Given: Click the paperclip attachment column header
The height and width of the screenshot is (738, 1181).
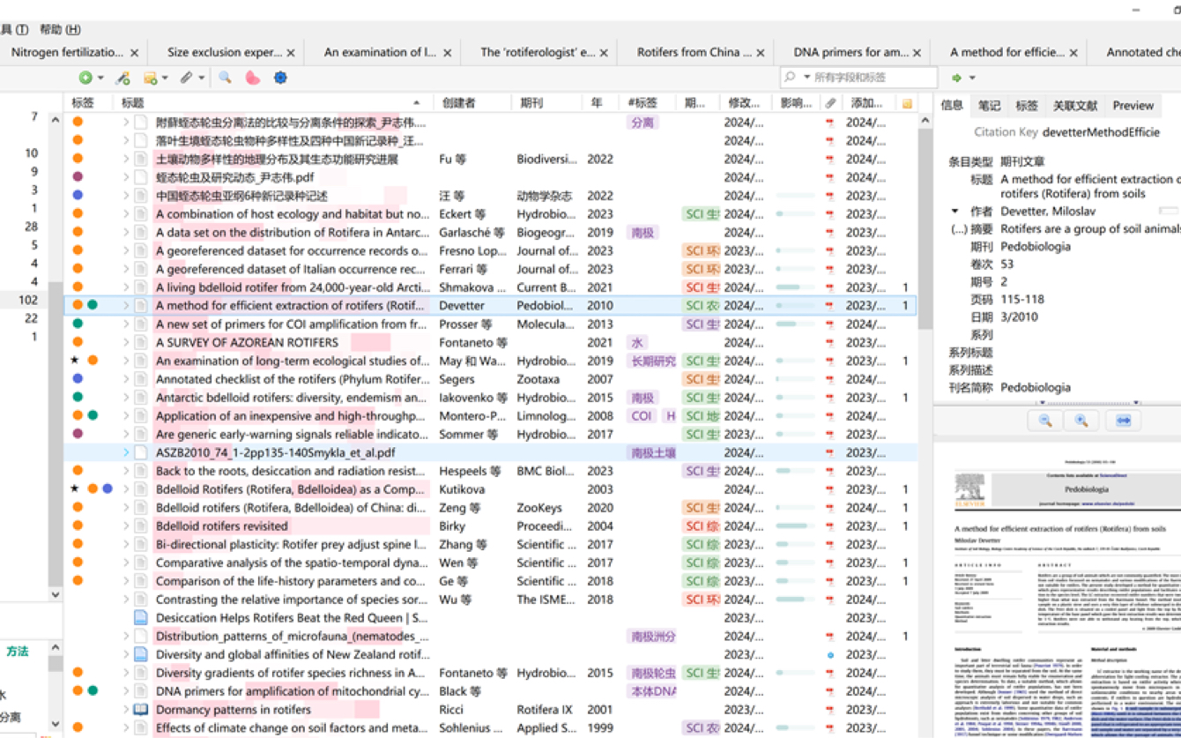Looking at the screenshot, I should point(830,103).
